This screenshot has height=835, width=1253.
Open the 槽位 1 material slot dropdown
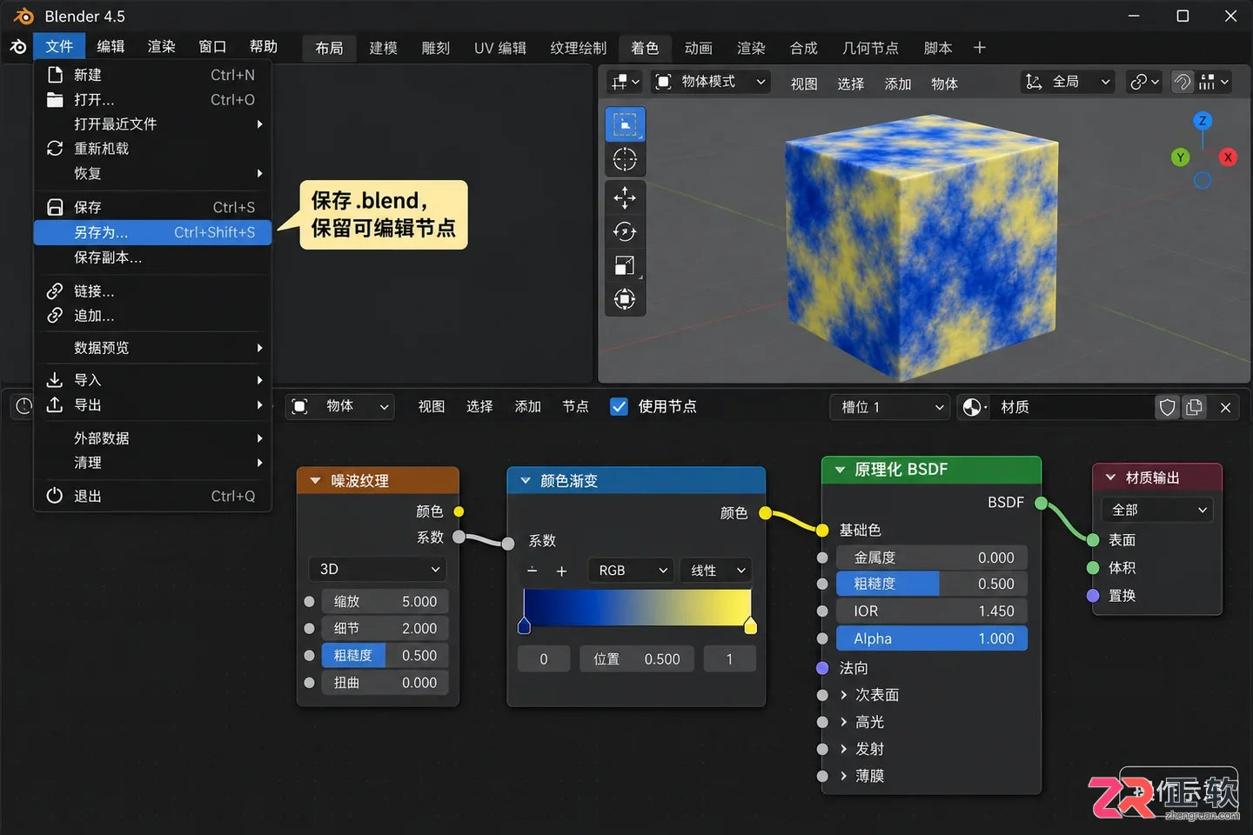pyautogui.click(x=889, y=407)
